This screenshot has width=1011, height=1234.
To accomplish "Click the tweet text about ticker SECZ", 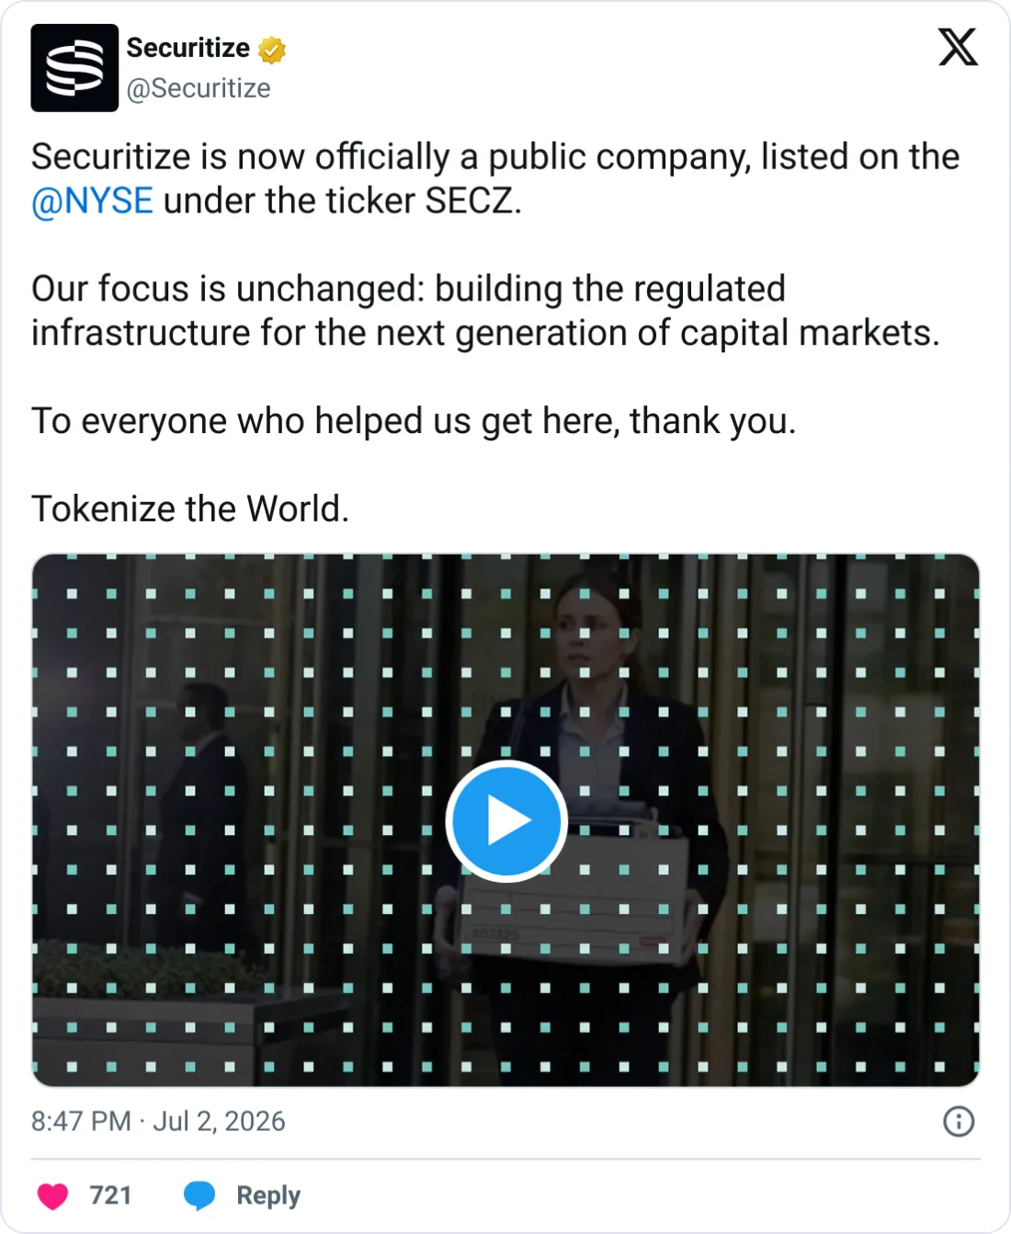I will [x=495, y=178].
